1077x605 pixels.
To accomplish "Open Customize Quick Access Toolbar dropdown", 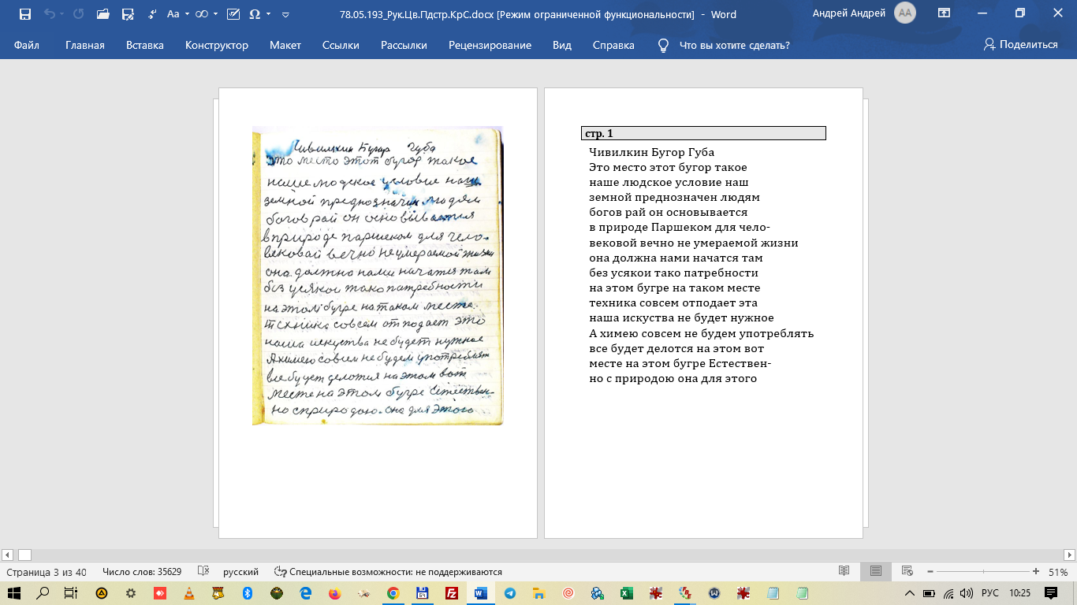I will click(285, 14).
